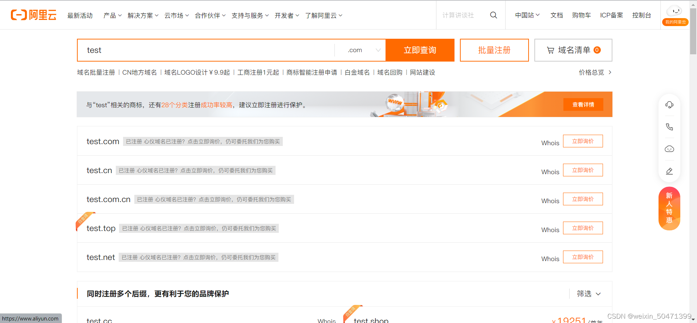Image resolution: width=697 pixels, height=323 pixels.
Task: Open the 域名批量注册 link
Action: click(x=96, y=72)
